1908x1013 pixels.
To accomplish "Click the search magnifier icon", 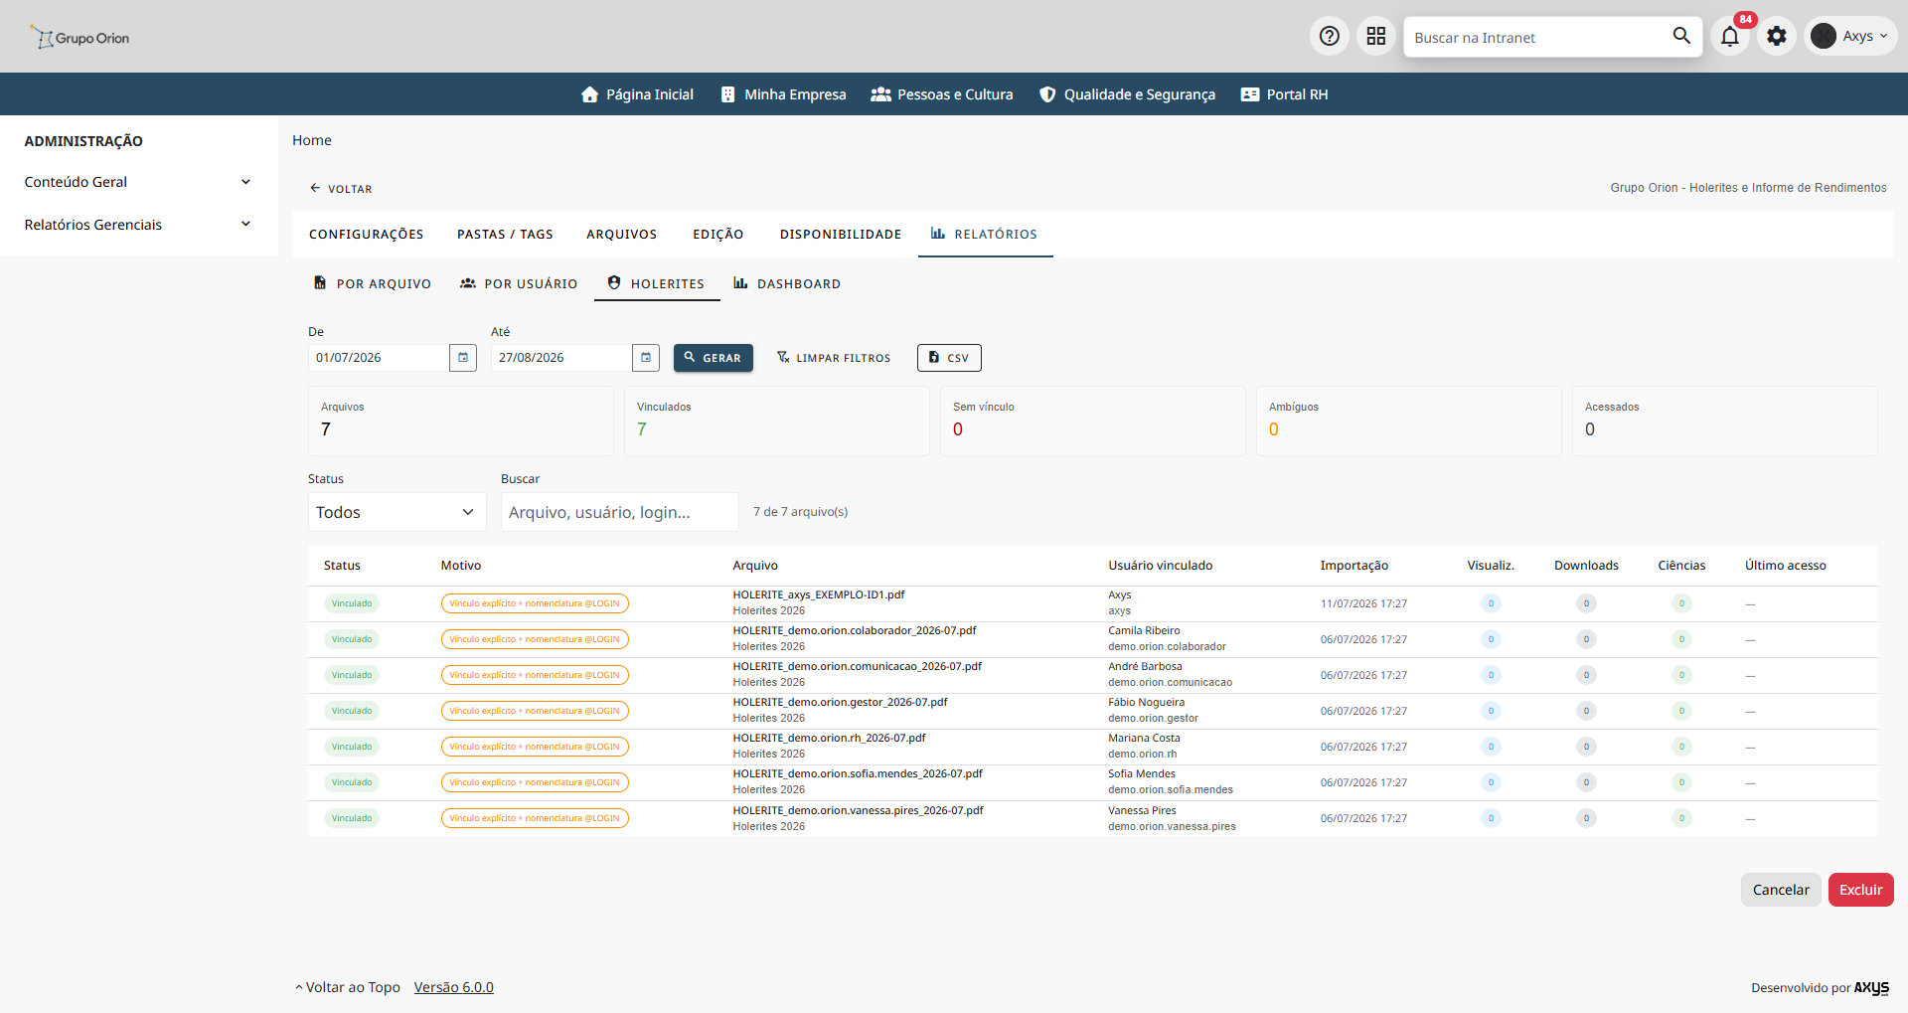I will pyautogui.click(x=1681, y=36).
